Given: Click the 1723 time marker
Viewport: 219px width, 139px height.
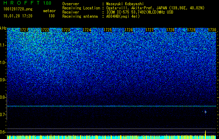Looking at the screenshot, I should pyautogui.click(x=66, y=30).
